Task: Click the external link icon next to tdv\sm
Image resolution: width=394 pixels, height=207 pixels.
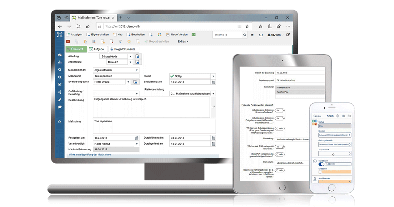Action: (x=288, y=35)
